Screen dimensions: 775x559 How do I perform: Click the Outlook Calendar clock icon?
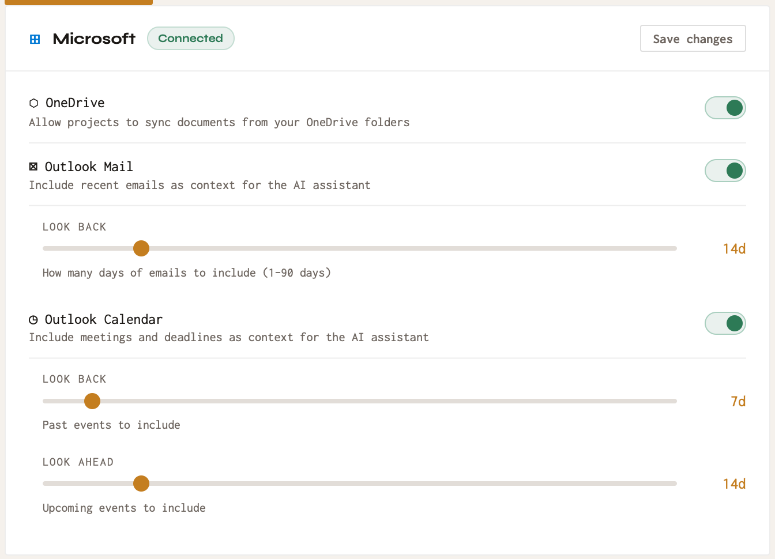[x=33, y=320]
